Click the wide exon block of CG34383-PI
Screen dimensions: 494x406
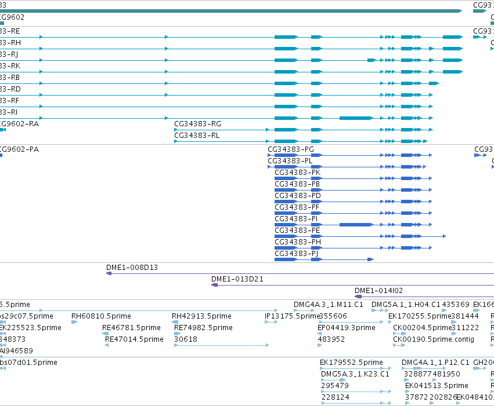click(x=356, y=225)
